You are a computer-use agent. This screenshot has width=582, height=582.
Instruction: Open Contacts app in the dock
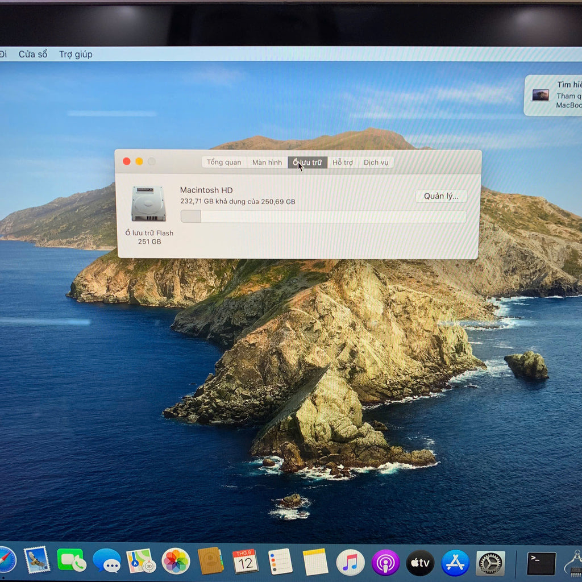tap(210, 561)
